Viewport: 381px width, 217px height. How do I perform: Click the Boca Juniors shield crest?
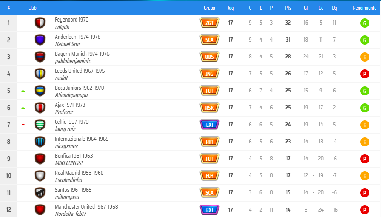(x=40, y=91)
